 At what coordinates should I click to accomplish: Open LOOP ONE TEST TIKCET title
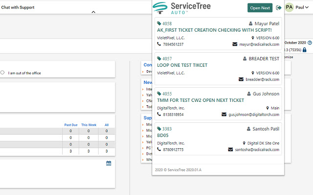[x=182, y=65]
